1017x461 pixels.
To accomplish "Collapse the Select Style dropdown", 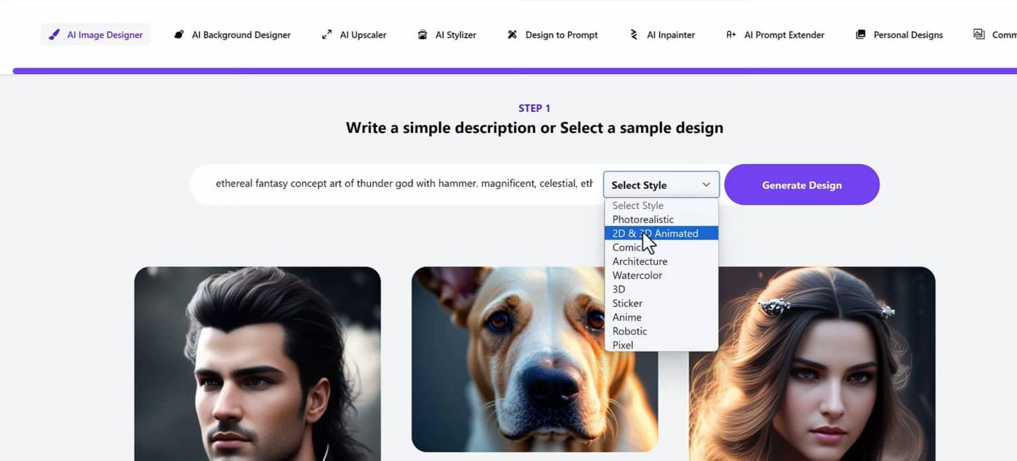I will pyautogui.click(x=660, y=185).
